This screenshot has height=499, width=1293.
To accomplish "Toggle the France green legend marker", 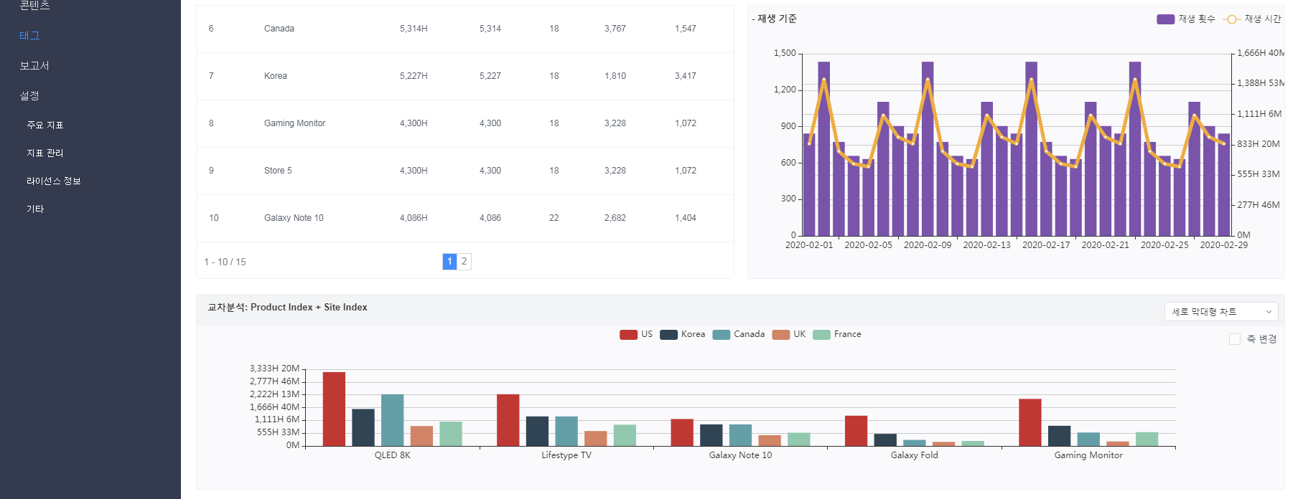I will (821, 335).
